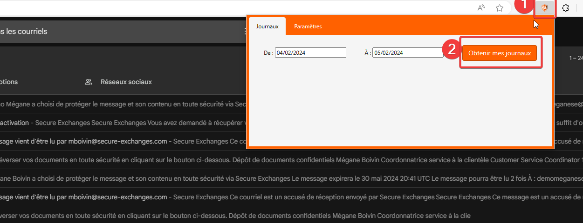Open email expiring 30 mai 2024 20:41 UTC
The image size is (583, 223).
291,178
